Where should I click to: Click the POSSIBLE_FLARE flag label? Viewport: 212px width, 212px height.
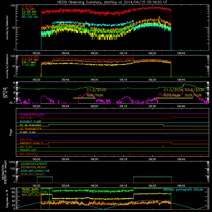click(30, 122)
